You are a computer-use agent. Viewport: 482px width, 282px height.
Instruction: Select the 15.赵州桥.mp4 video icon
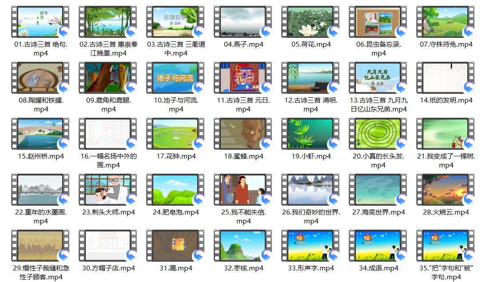pyautogui.click(x=40, y=133)
